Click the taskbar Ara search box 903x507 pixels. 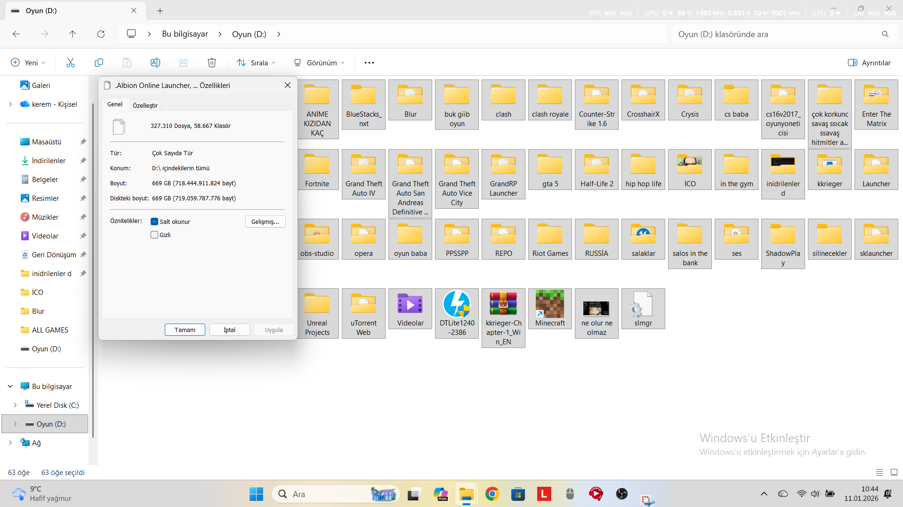point(336,494)
